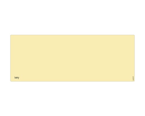Click the mat's bottom-right rounded corner
145x116 pixels.
coord(134,81)
